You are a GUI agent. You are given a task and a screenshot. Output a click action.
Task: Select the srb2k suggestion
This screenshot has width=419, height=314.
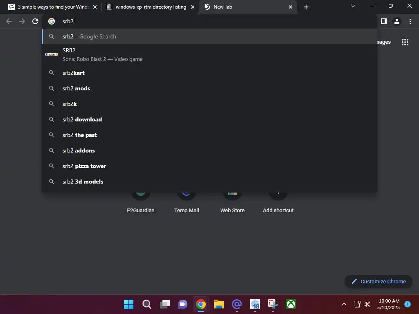point(209,104)
